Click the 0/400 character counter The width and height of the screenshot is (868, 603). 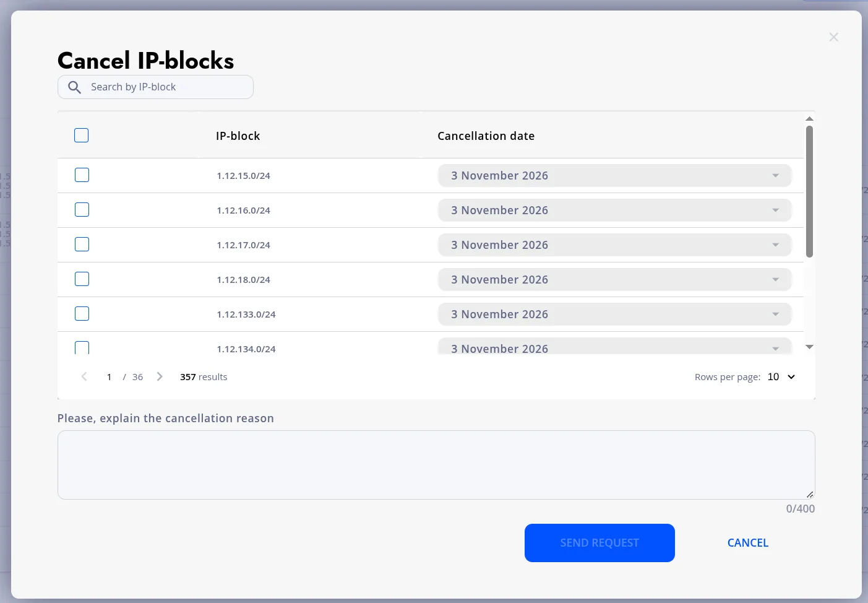(x=801, y=509)
